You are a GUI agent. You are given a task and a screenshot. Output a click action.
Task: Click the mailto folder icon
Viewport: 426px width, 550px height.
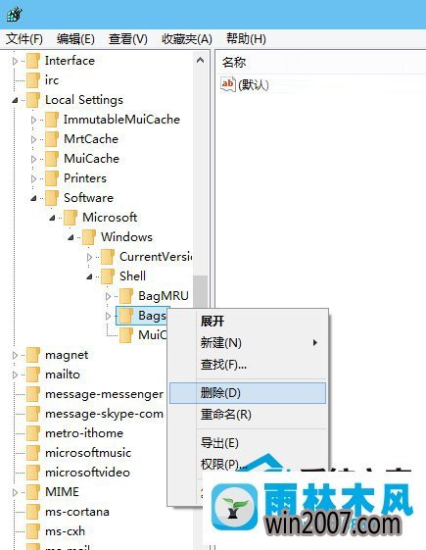33,375
